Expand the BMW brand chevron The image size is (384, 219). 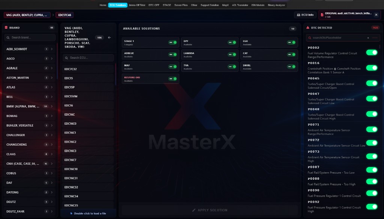coord(52,106)
